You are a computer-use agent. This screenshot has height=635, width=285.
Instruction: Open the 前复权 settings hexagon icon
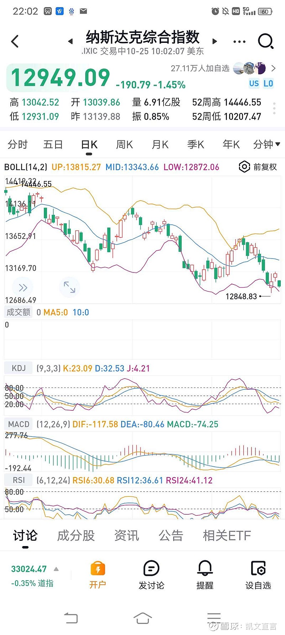[244, 167]
